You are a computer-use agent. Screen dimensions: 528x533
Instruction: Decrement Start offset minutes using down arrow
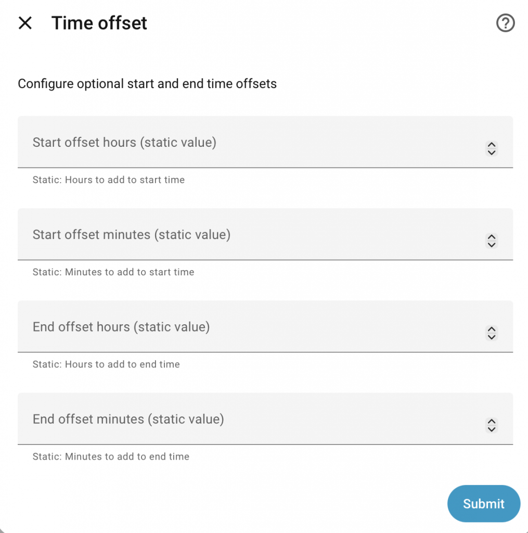point(492,245)
